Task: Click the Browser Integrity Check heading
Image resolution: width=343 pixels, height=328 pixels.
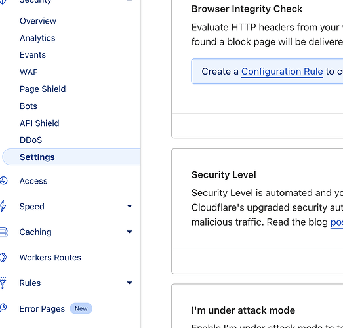Action: [247, 9]
